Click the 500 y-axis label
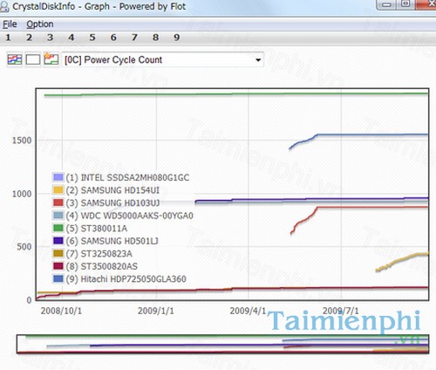 coord(24,247)
